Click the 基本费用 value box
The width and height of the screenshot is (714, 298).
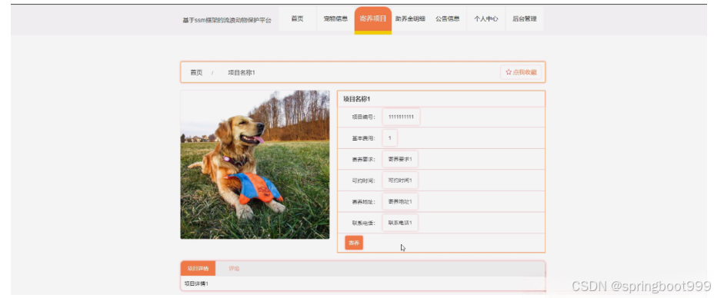390,137
